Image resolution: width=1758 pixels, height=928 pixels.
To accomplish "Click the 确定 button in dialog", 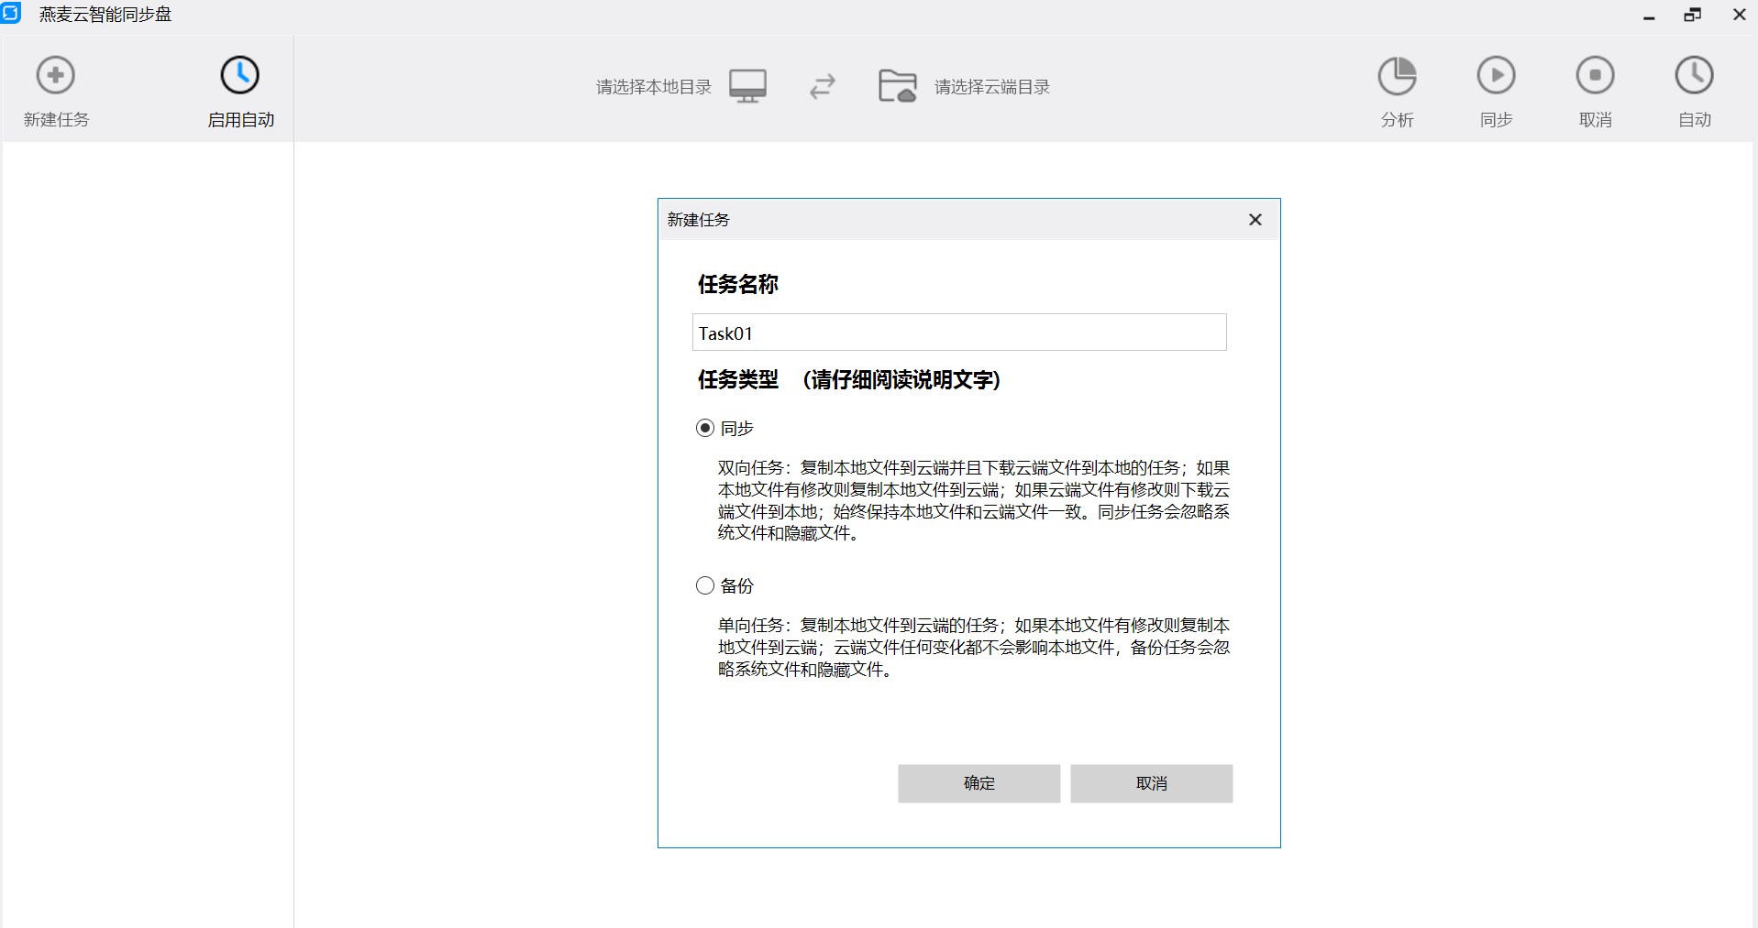I will coord(979,783).
